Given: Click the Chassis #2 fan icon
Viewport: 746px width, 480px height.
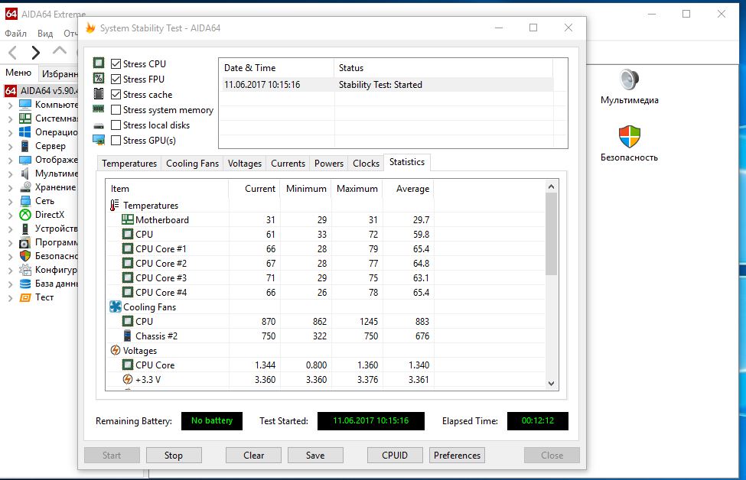Looking at the screenshot, I should click(127, 336).
